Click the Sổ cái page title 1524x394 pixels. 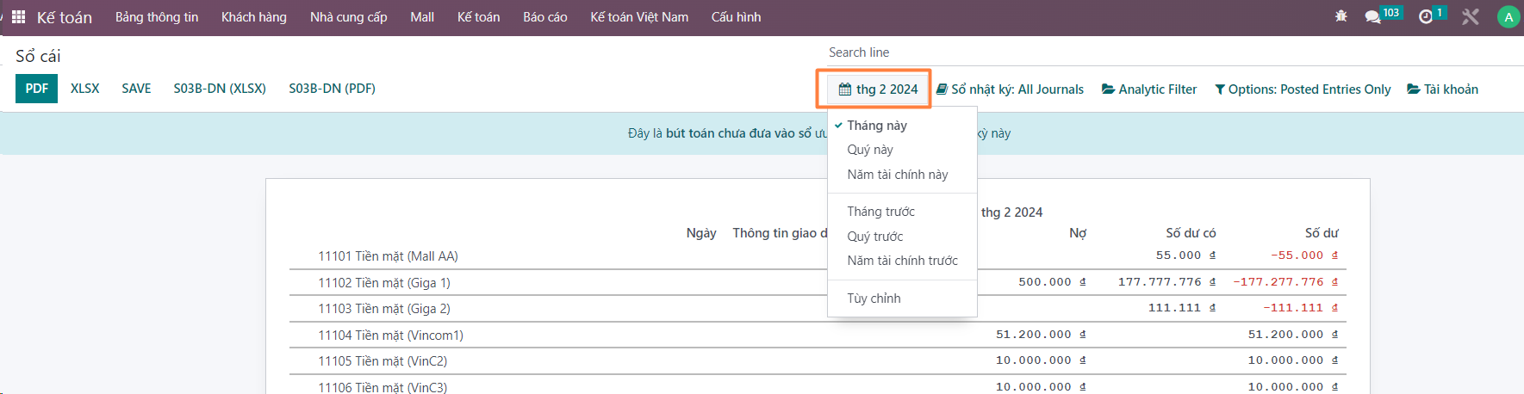coord(38,57)
